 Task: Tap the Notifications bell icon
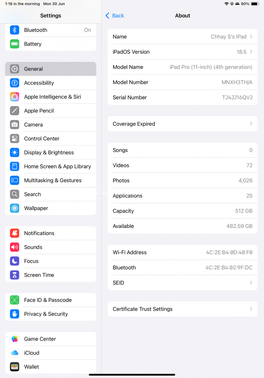click(15, 233)
